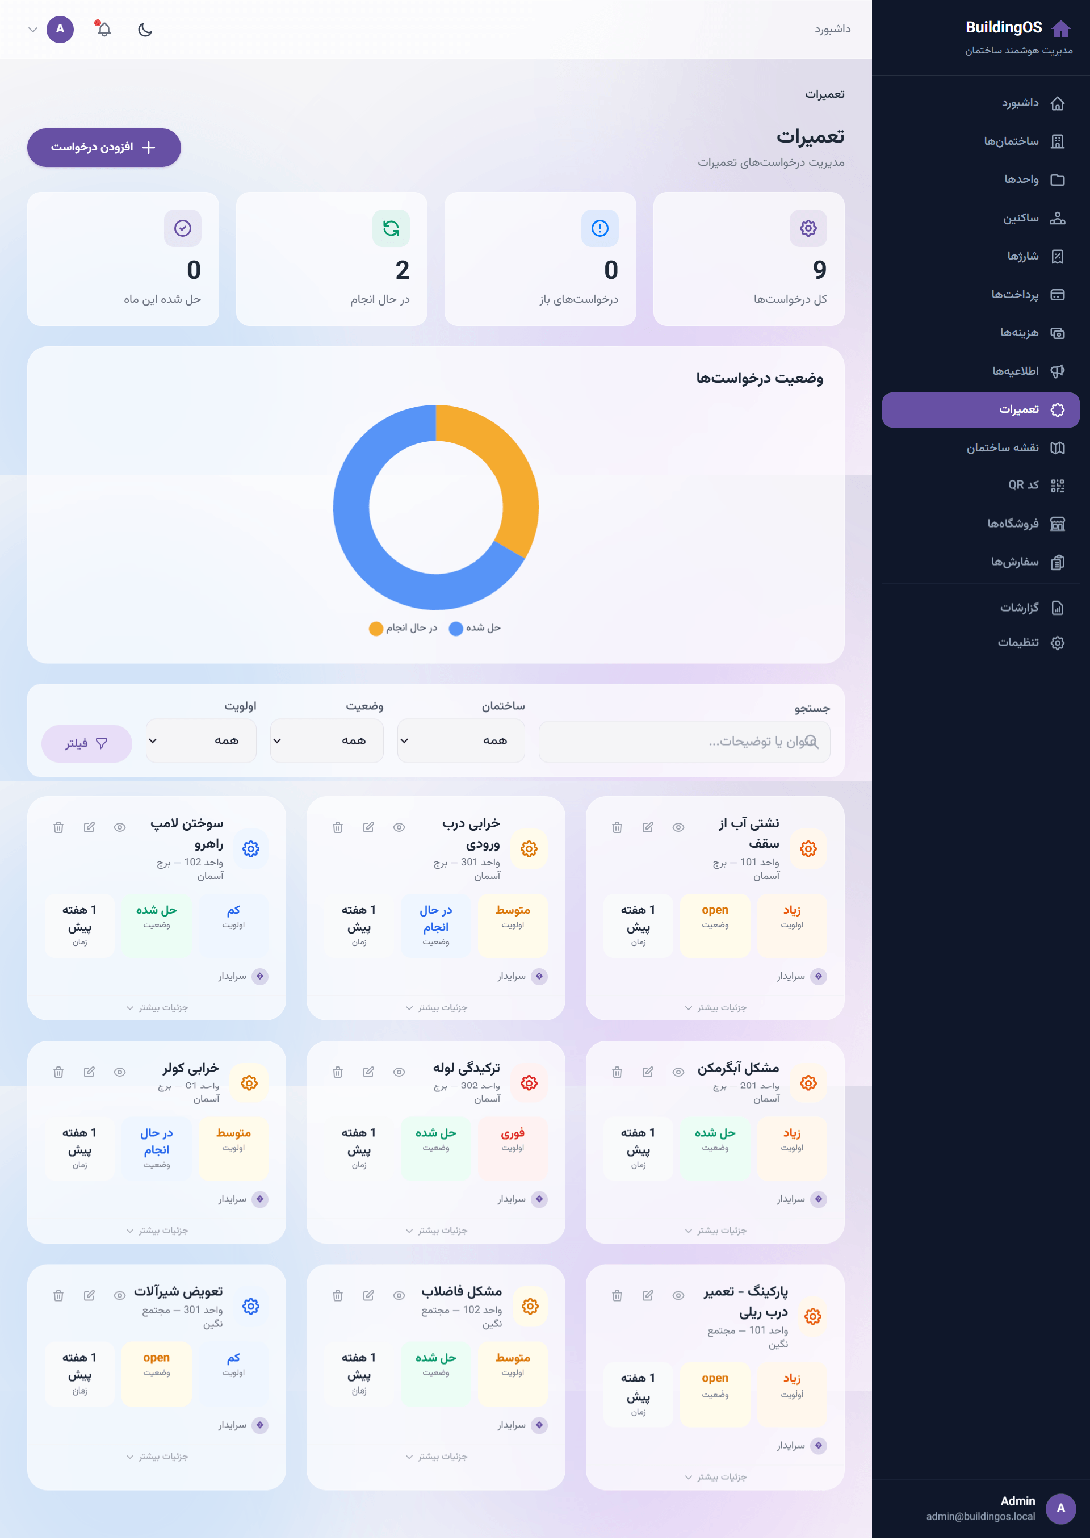Click the BuildingOS home logo icon
1090x1540 pixels.
[x=1060, y=28]
